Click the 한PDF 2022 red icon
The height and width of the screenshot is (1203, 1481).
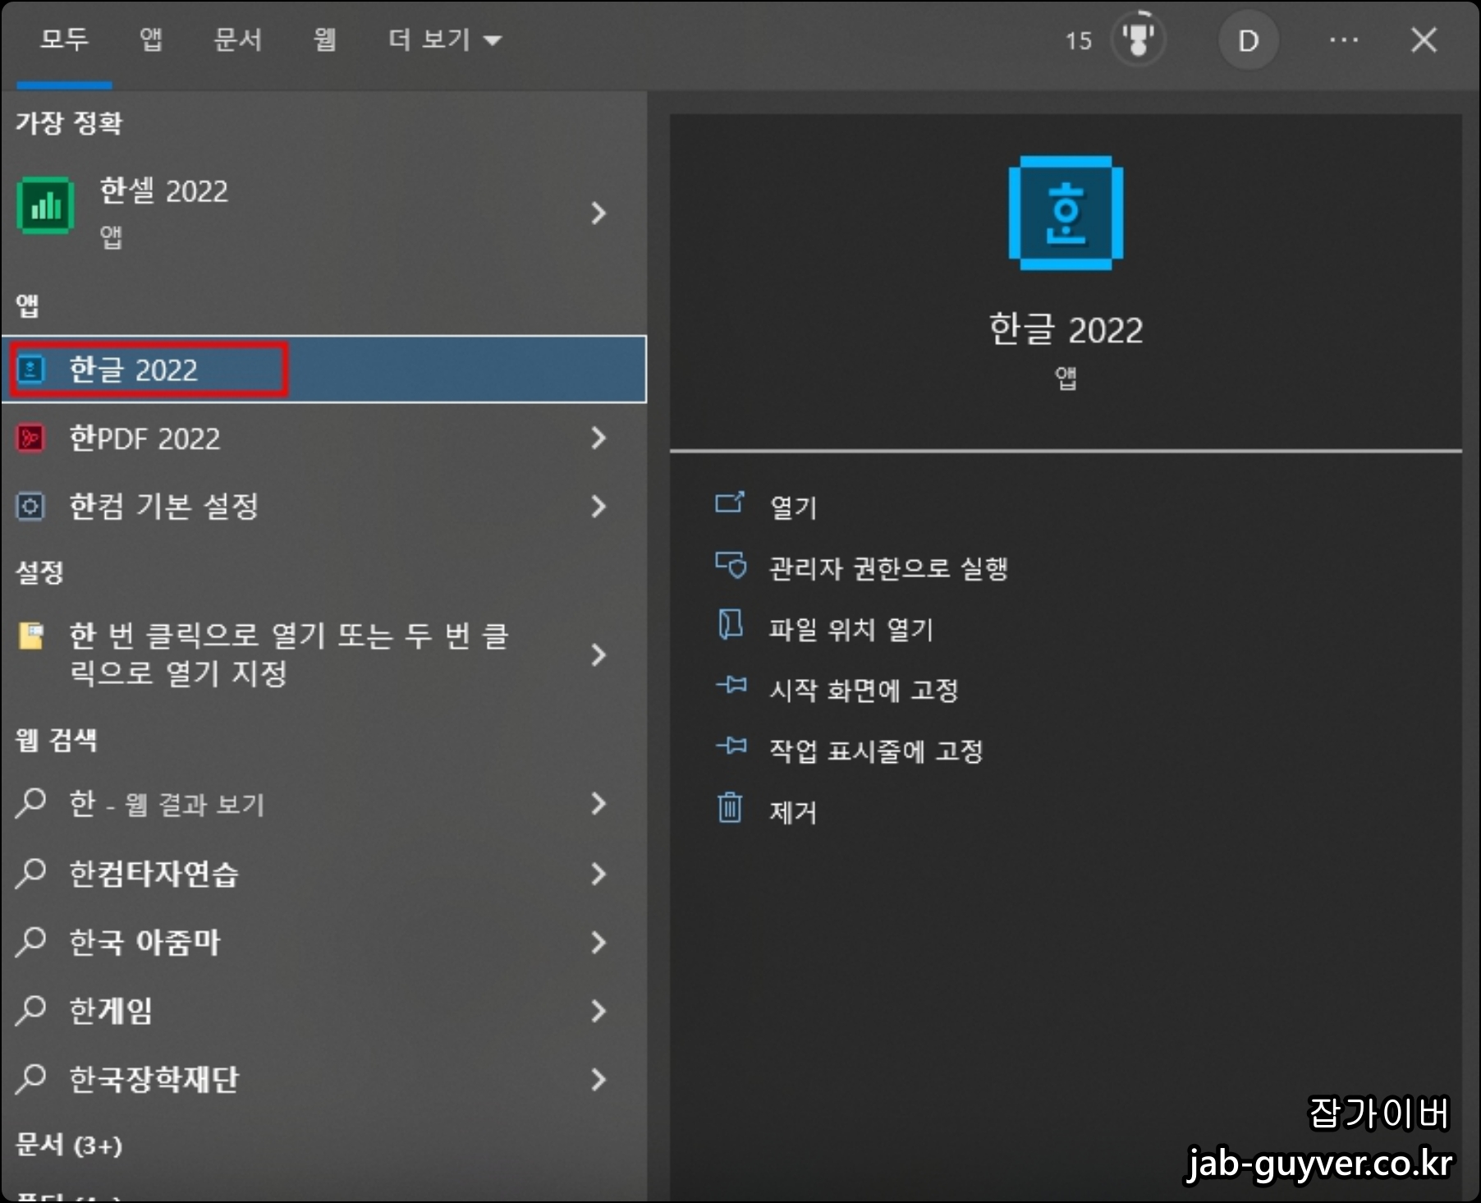[x=31, y=438]
